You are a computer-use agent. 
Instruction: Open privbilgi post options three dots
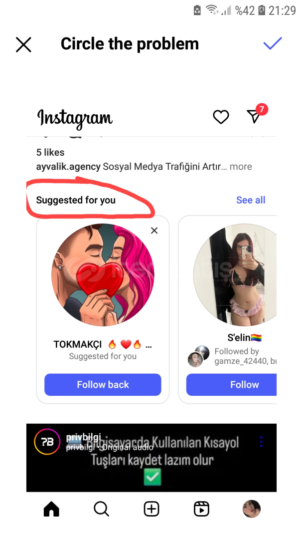pyautogui.click(x=261, y=442)
